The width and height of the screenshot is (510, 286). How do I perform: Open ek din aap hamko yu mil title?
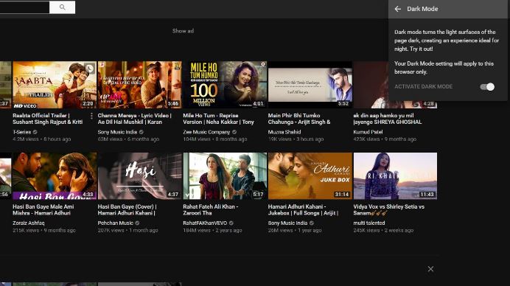click(388, 119)
